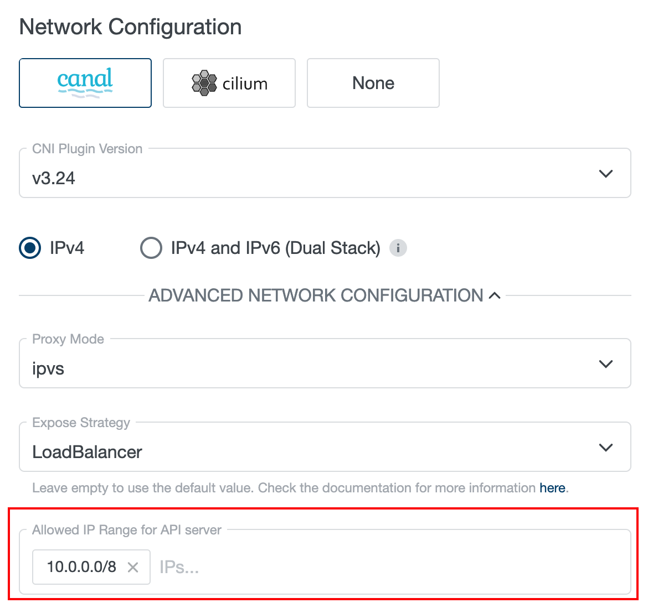Open the CNI Plugin Version dropdown
This screenshot has height=603, width=648.
(x=324, y=173)
